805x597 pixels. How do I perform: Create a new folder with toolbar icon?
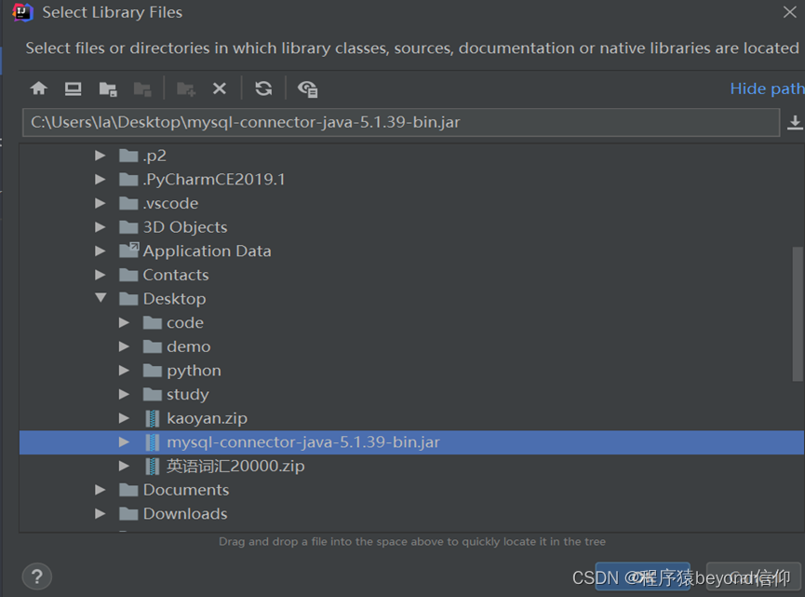(186, 88)
